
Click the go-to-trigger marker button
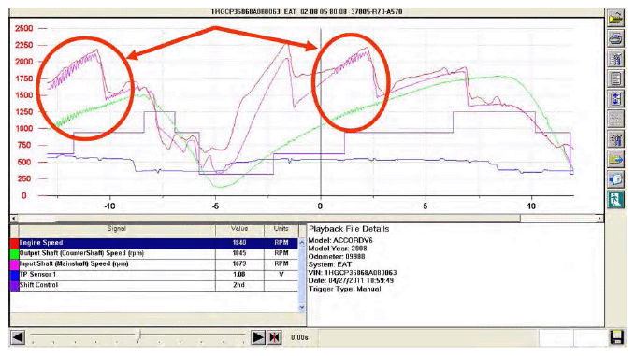click(x=275, y=337)
